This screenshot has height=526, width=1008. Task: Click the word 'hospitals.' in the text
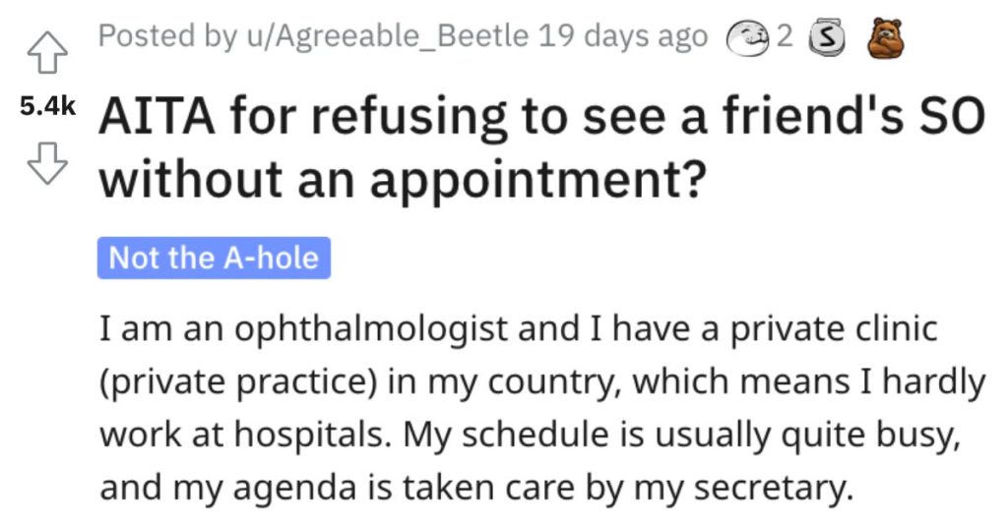312,435
